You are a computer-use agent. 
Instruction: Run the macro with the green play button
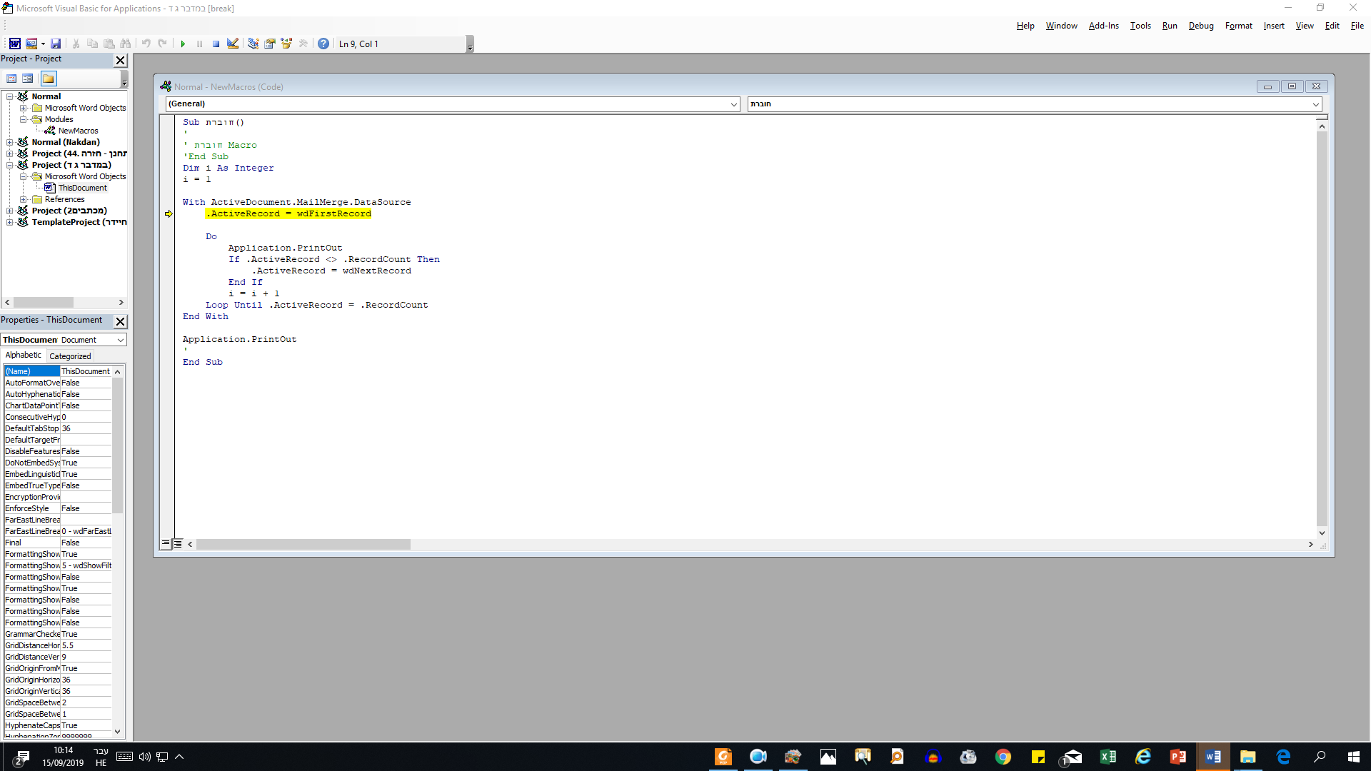[183, 44]
